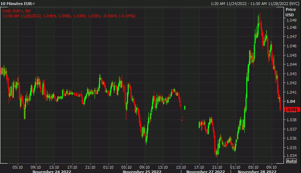Select the "Cndl, EUR=, Bid" legend label

click(x=16, y=11)
